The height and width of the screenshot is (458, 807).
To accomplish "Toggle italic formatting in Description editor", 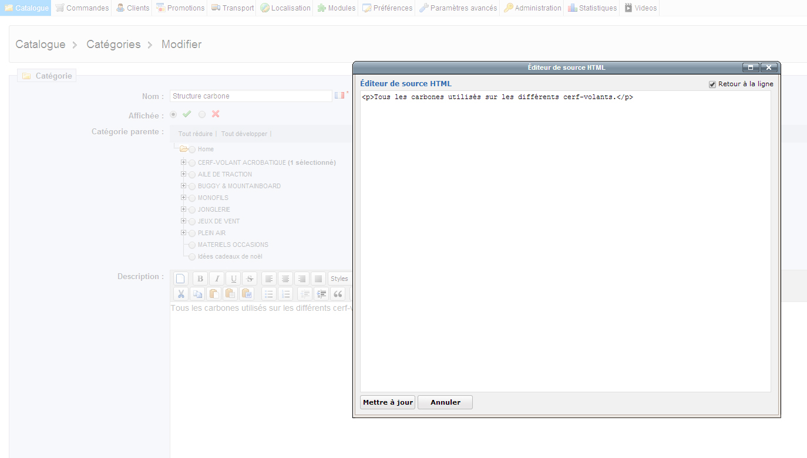I will coord(217,279).
